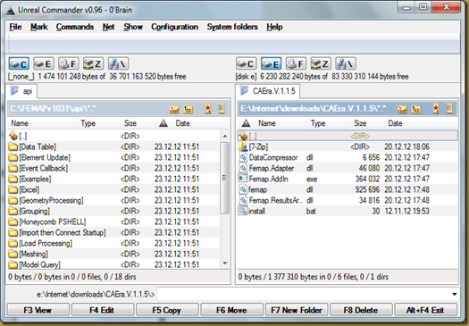Click F5 Copy button
Image resolution: width=469 pixels, height=326 pixels.
167,310
